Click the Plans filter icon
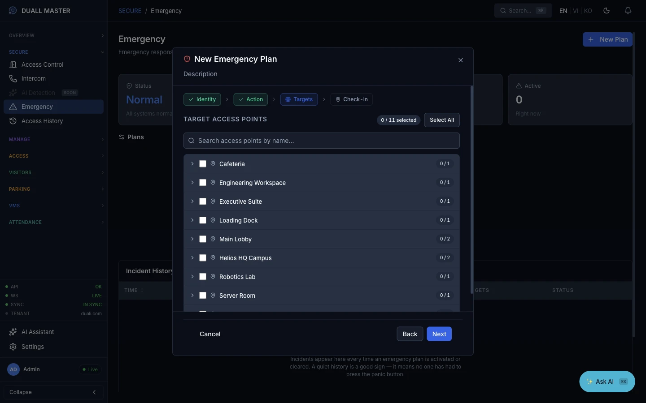 tap(122, 137)
